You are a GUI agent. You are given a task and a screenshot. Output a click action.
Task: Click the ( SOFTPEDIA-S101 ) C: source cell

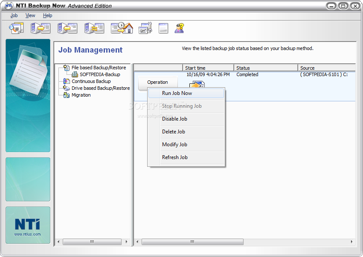pos(324,74)
